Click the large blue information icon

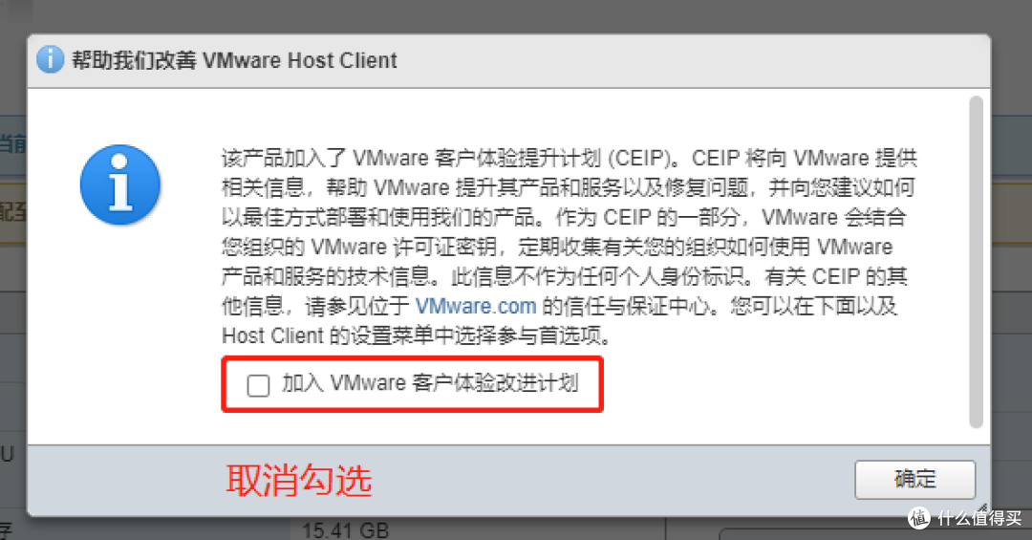pos(120,184)
